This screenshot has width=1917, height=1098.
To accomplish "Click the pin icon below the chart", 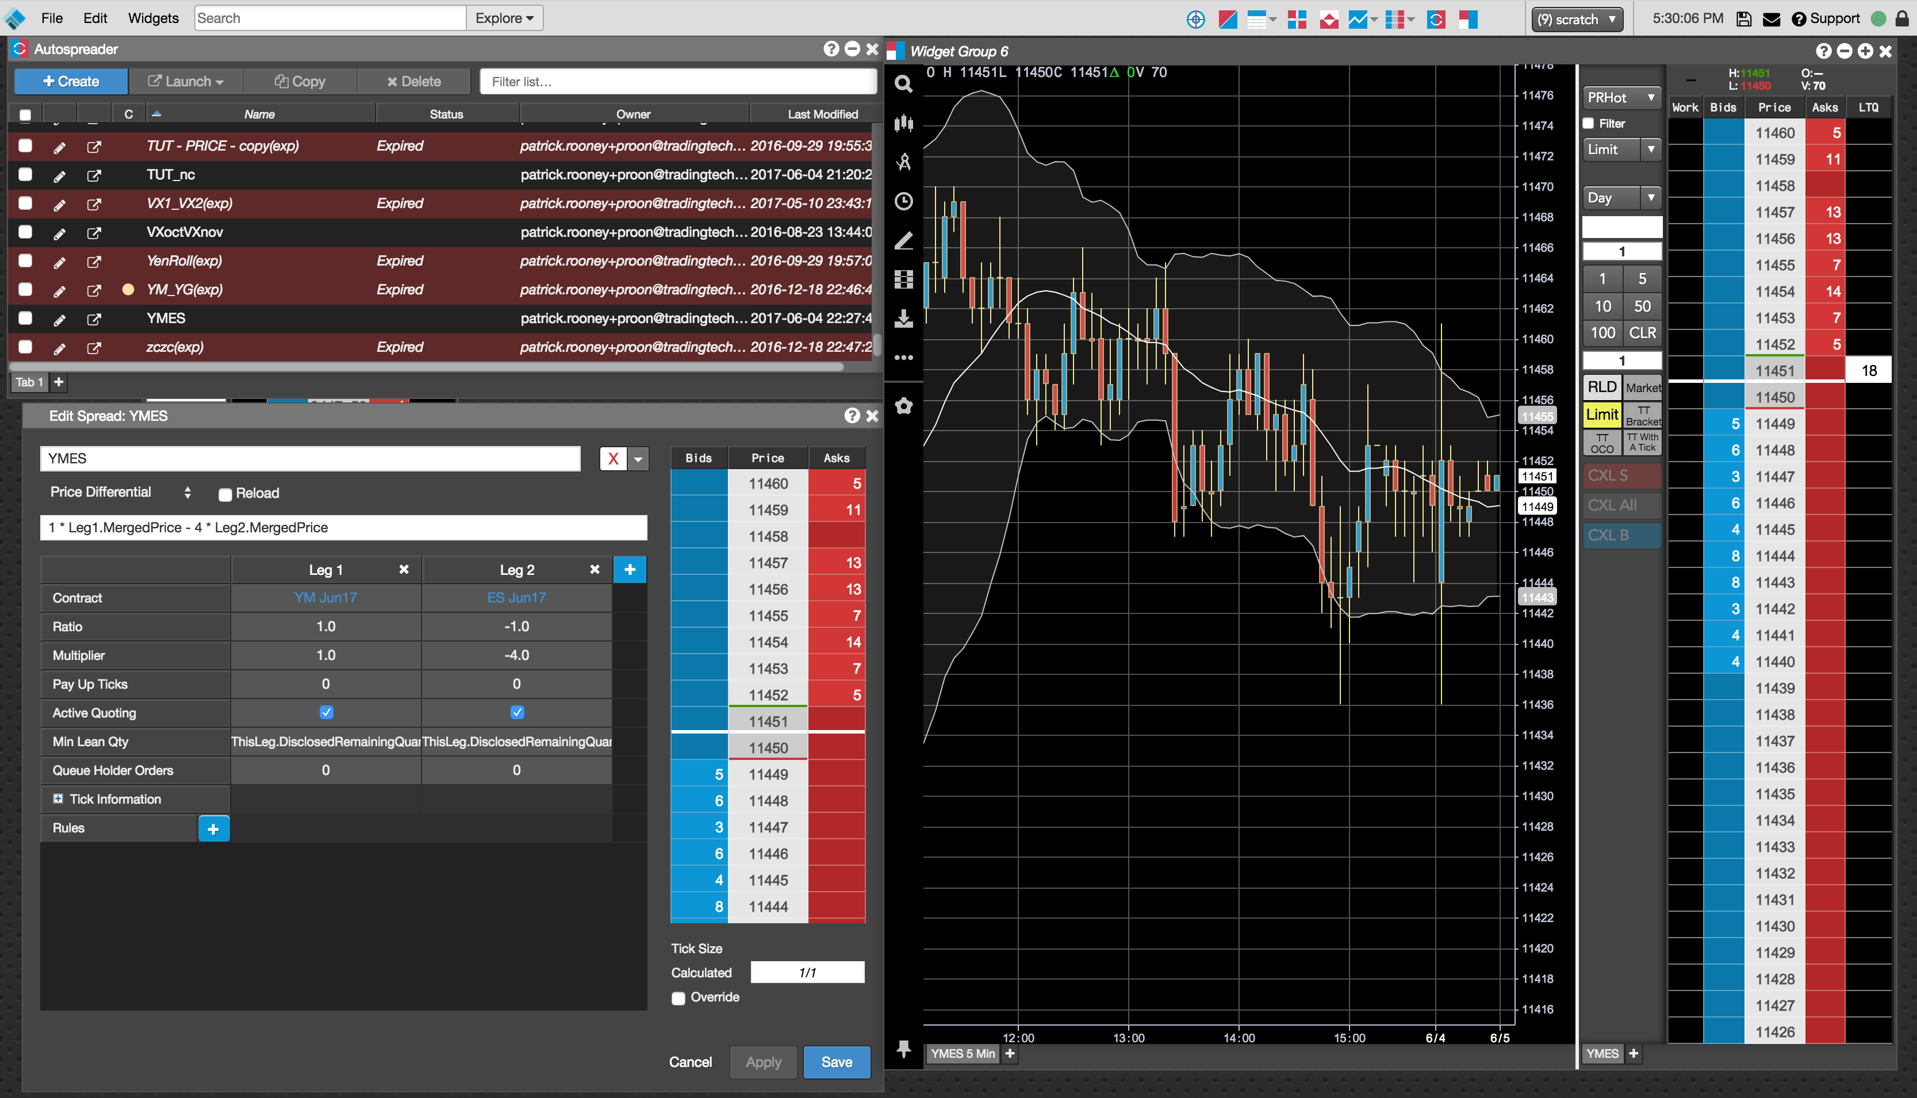I will (903, 1049).
